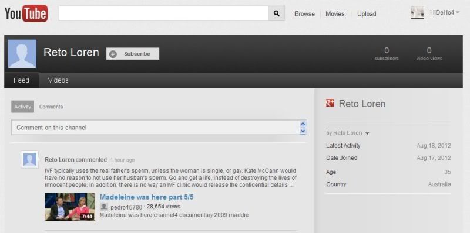Open Reto Loren's name in the feed comment
This screenshot has width=470, height=233.
coord(59,160)
